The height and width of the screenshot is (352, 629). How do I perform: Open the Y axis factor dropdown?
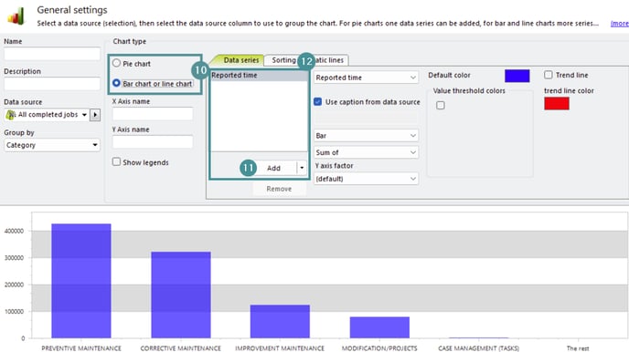point(367,179)
